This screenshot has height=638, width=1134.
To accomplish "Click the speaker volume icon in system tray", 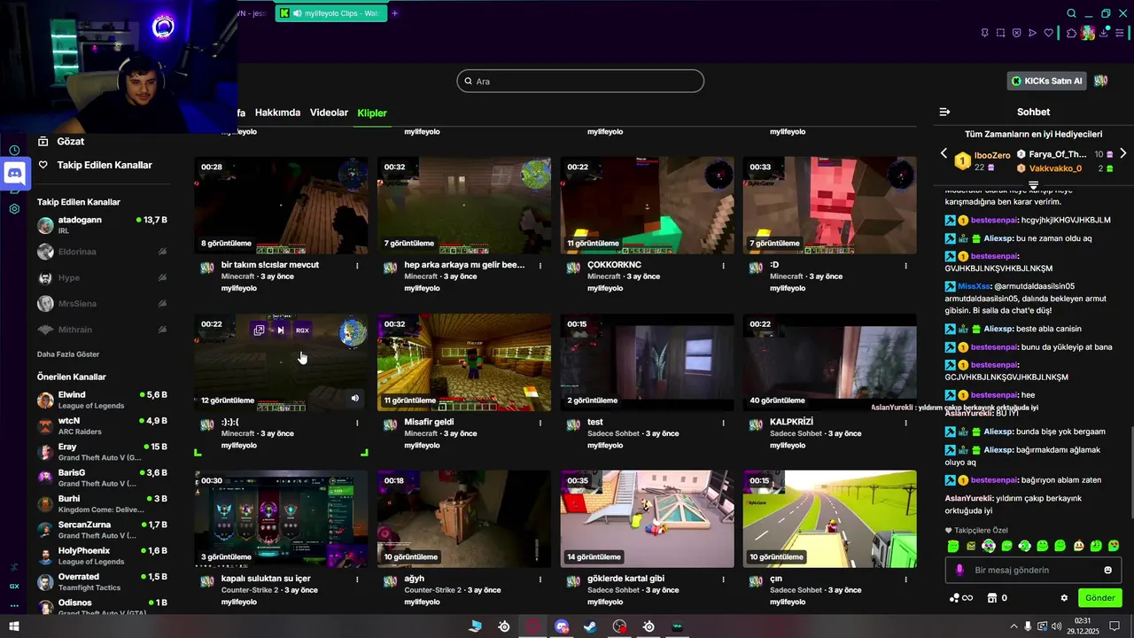I will pos(1057,626).
